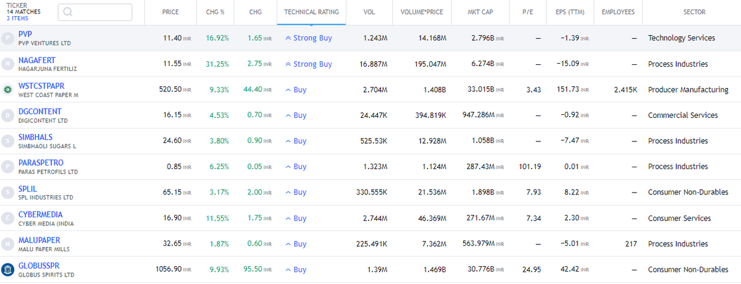Open SPLIL company logo icon
This screenshot has width=741, height=284.
click(x=7, y=193)
